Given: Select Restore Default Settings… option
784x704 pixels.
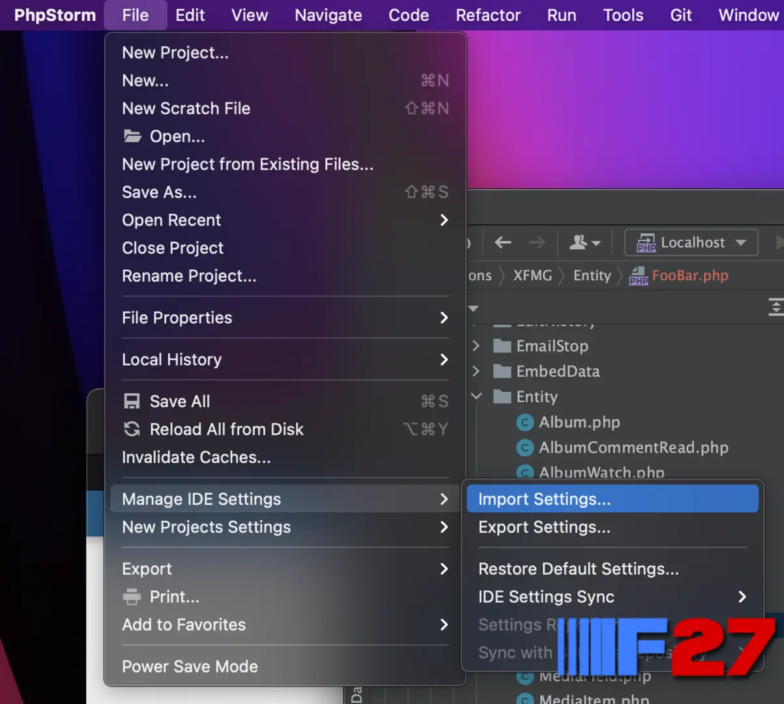Looking at the screenshot, I should pyautogui.click(x=578, y=569).
